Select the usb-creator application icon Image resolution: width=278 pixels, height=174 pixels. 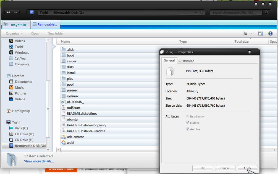pos(64,137)
